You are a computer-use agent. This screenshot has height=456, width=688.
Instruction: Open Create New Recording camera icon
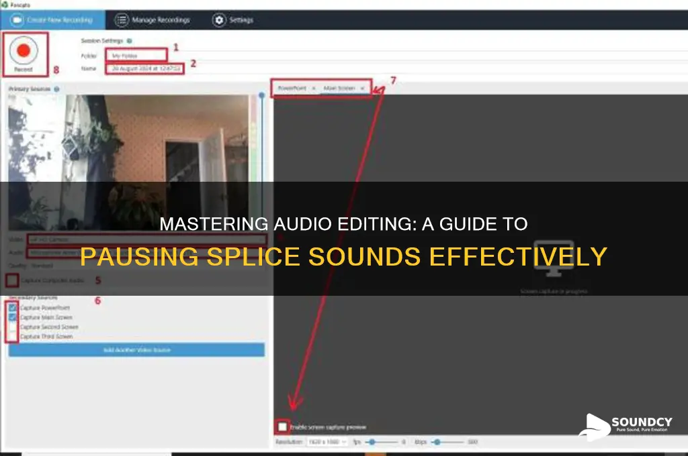point(17,20)
